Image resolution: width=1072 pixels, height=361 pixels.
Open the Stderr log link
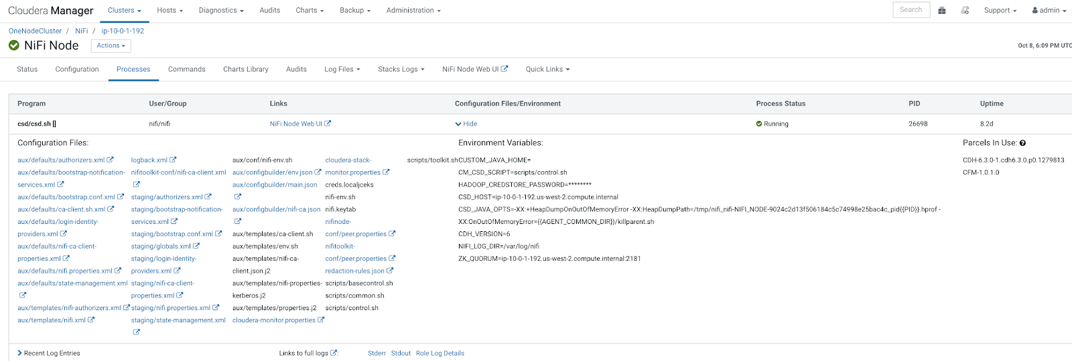click(377, 353)
